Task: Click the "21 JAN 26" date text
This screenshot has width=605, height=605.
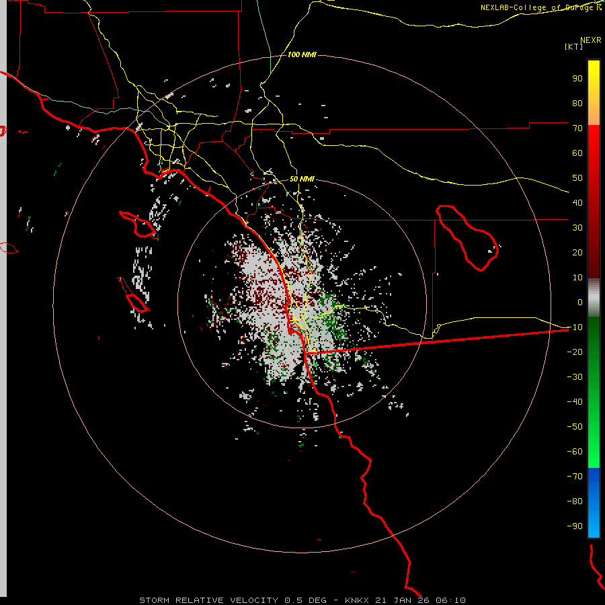Action: (402, 600)
